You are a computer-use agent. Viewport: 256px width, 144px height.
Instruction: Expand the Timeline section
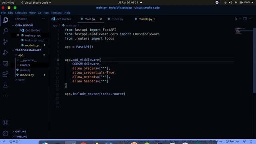[21, 136]
